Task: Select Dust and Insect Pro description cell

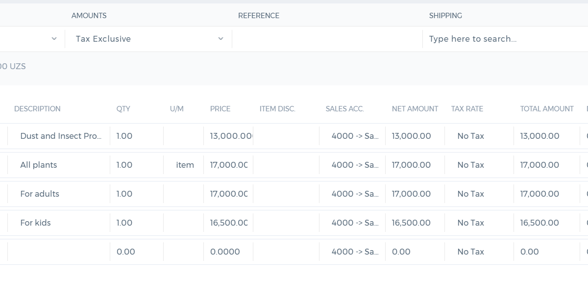Action: click(59, 136)
